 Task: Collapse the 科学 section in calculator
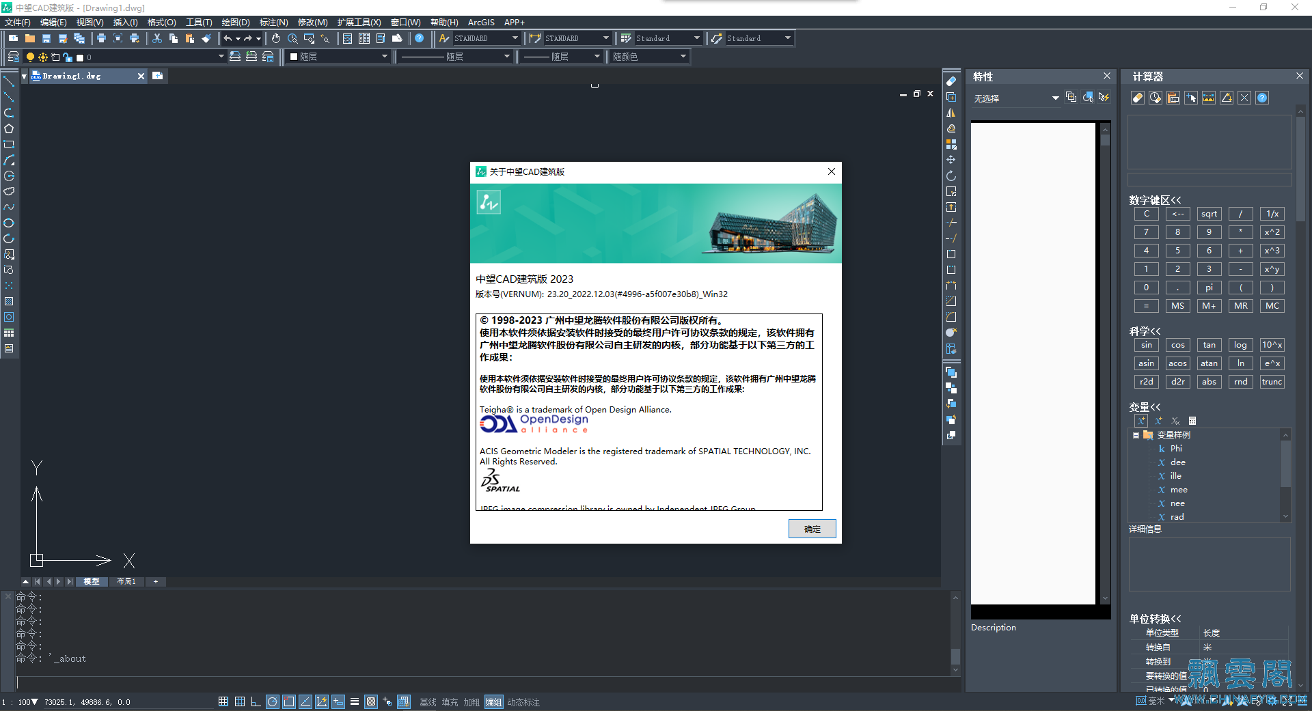[x=1145, y=331]
